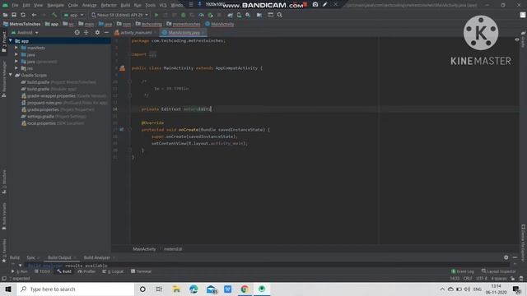The image size is (527, 296).
Task: Open the Profiler tool window
Action: click(86, 271)
